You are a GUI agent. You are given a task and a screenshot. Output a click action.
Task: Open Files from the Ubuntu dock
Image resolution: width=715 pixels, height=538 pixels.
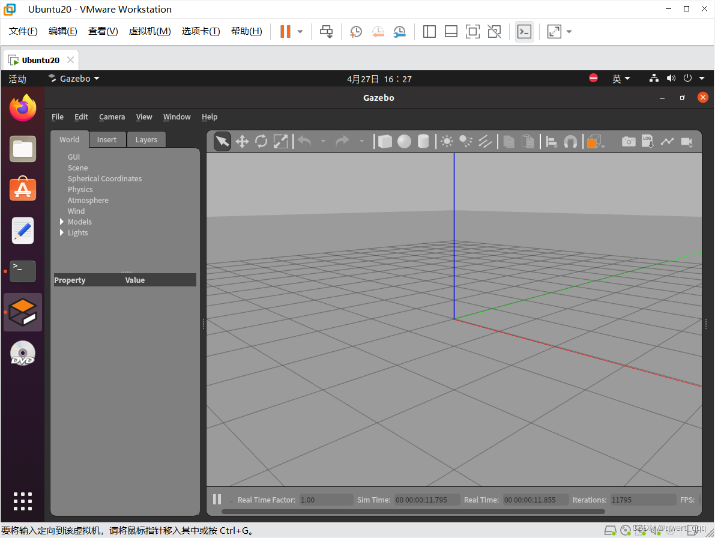pyautogui.click(x=23, y=149)
